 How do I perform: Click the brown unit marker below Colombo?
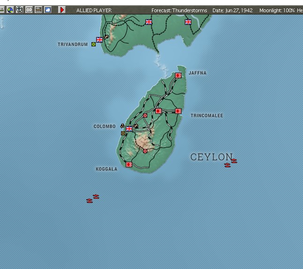pyautogui.click(x=123, y=133)
